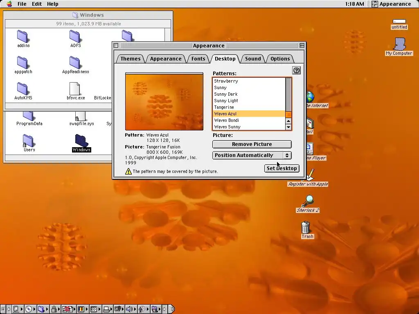
Task: Click the 1:18 AM menu bar clock
Action: pos(354,4)
